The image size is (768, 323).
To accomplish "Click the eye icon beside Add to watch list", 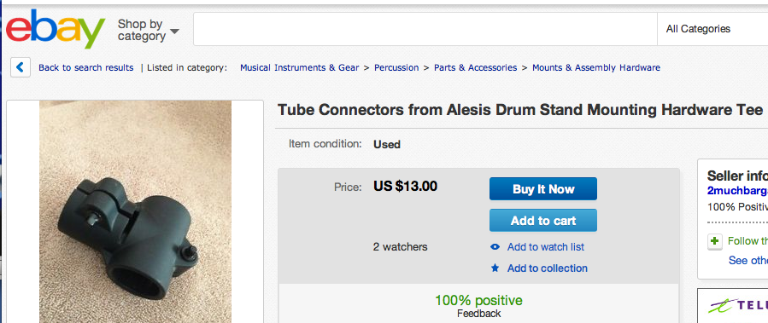I will (495, 247).
